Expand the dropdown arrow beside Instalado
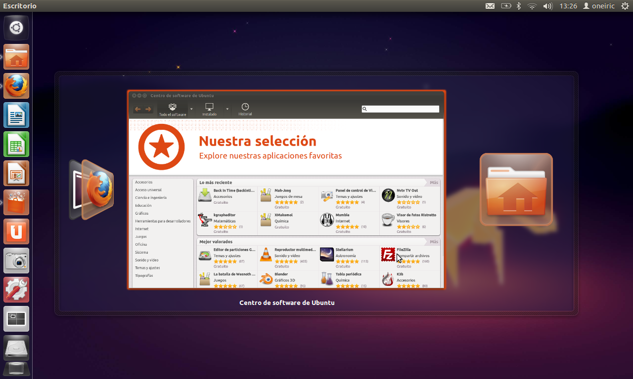The width and height of the screenshot is (633, 379). tap(227, 109)
